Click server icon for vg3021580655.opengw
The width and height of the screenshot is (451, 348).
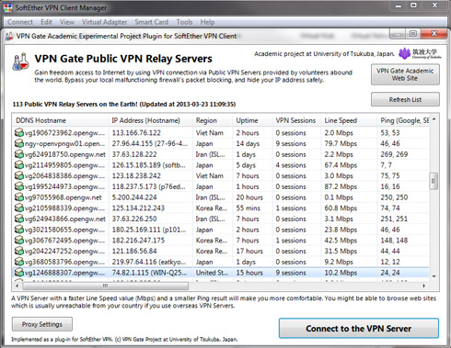coord(19,230)
